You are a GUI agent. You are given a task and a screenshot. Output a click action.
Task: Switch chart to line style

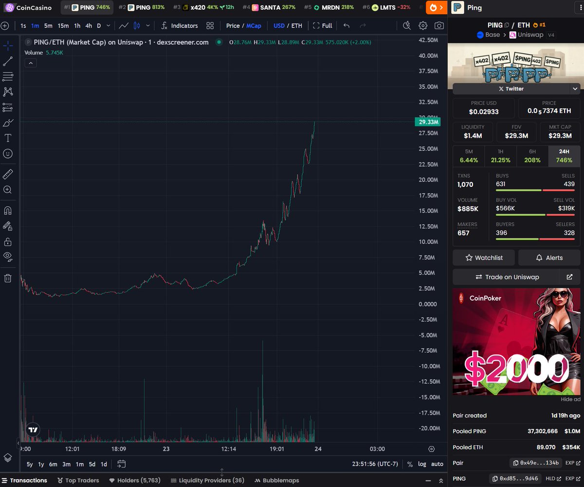(124, 25)
